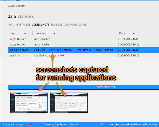Click the Date column header
The height and width of the screenshot is (127, 159).
(x=122, y=33)
